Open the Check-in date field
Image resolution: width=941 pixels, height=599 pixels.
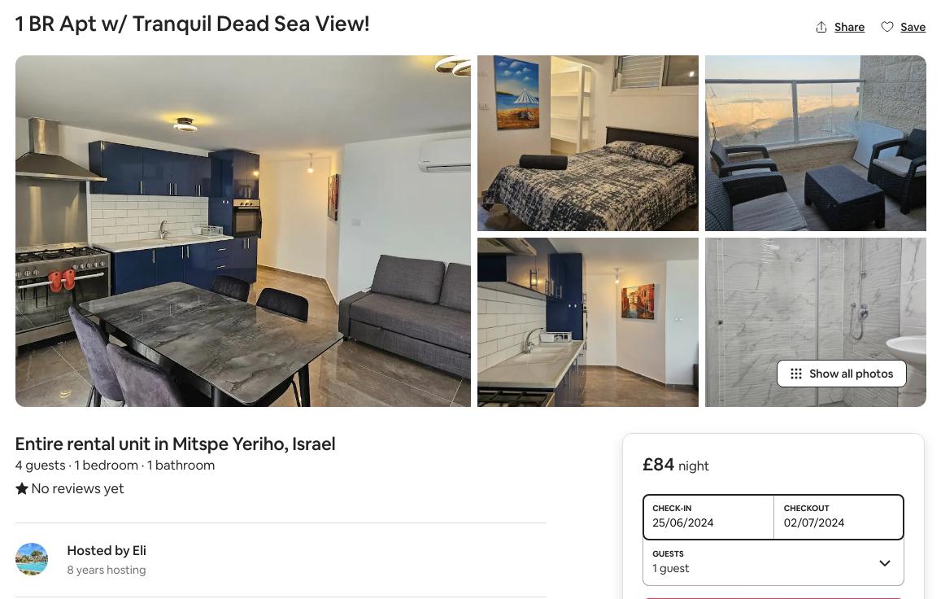click(x=708, y=517)
